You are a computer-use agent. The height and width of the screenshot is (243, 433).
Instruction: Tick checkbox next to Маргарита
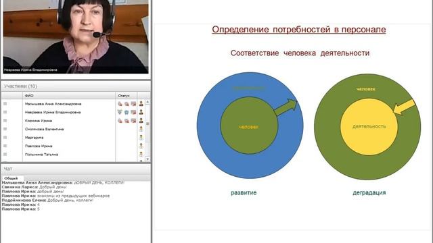point(5,138)
